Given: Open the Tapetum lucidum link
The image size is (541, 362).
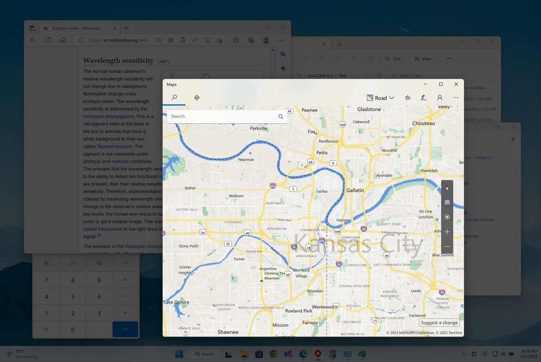Looking at the screenshot, I should [114, 146].
